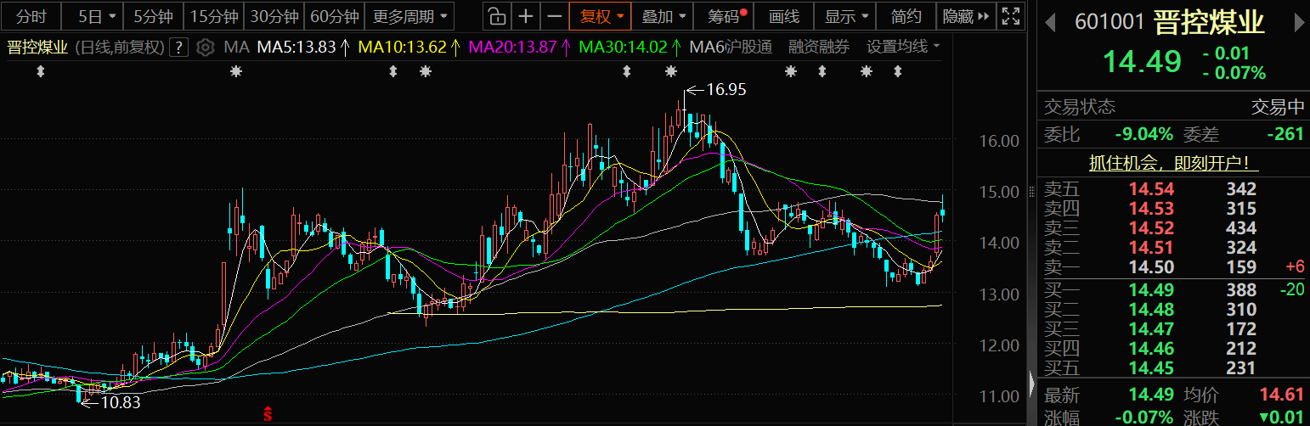Open 设置均线 dropdown

[x=903, y=48]
